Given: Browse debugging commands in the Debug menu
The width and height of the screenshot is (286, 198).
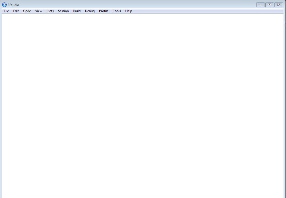Looking at the screenshot, I should pos(90,11).
